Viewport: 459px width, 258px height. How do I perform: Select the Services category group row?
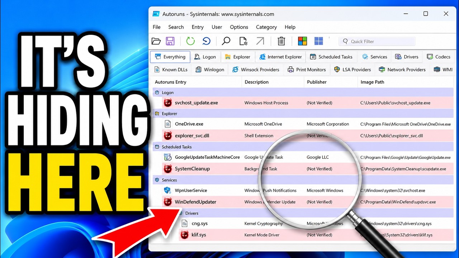pos(303,180)
